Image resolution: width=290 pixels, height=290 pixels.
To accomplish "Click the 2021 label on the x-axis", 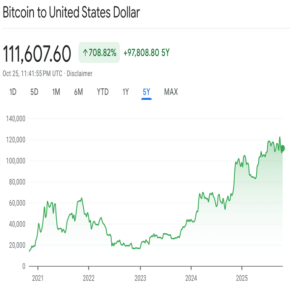I will coord(38,278).
